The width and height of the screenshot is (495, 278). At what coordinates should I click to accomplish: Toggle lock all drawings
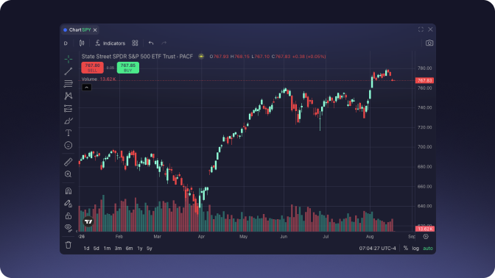(69, 216)
